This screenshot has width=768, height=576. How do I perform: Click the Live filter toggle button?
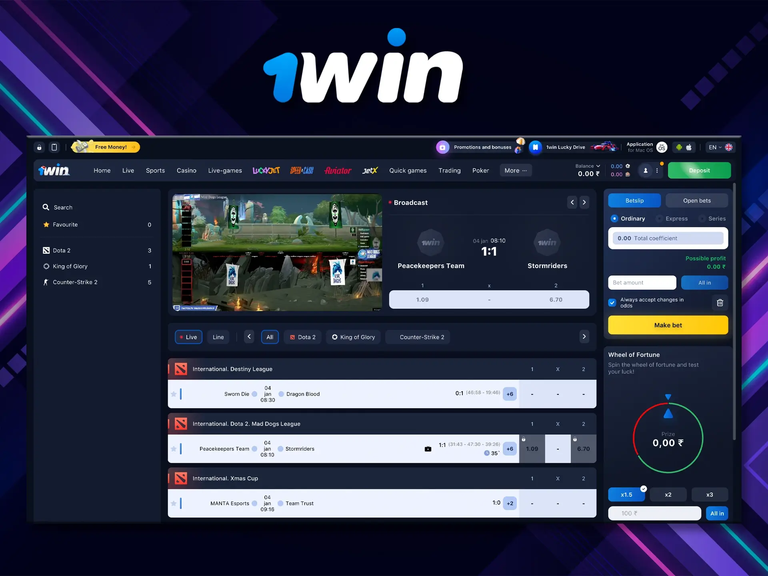(189, 336)
